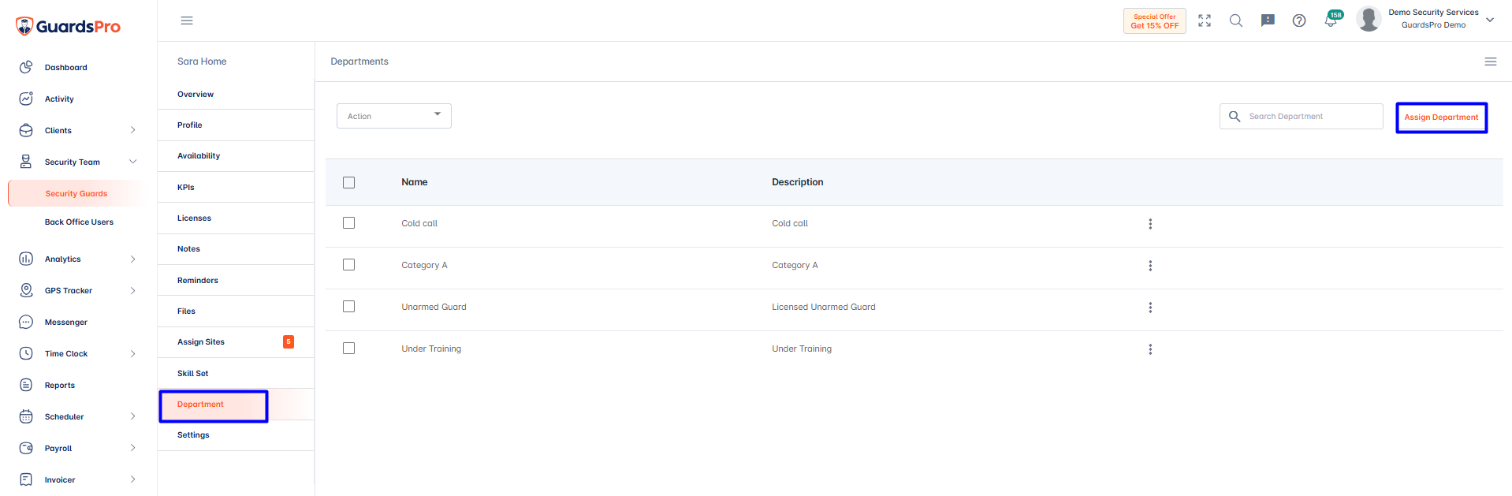Open the notifications bell icon

1331,21
